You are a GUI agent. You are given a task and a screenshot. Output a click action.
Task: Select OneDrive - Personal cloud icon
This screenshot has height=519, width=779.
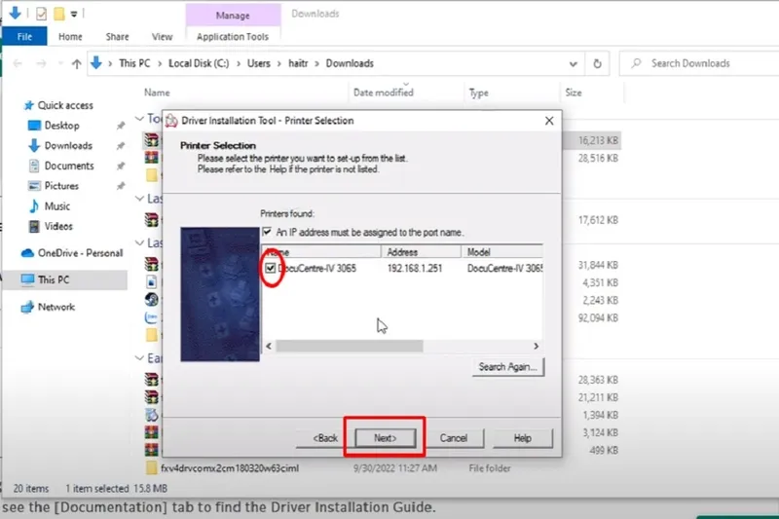coord(28,253)
